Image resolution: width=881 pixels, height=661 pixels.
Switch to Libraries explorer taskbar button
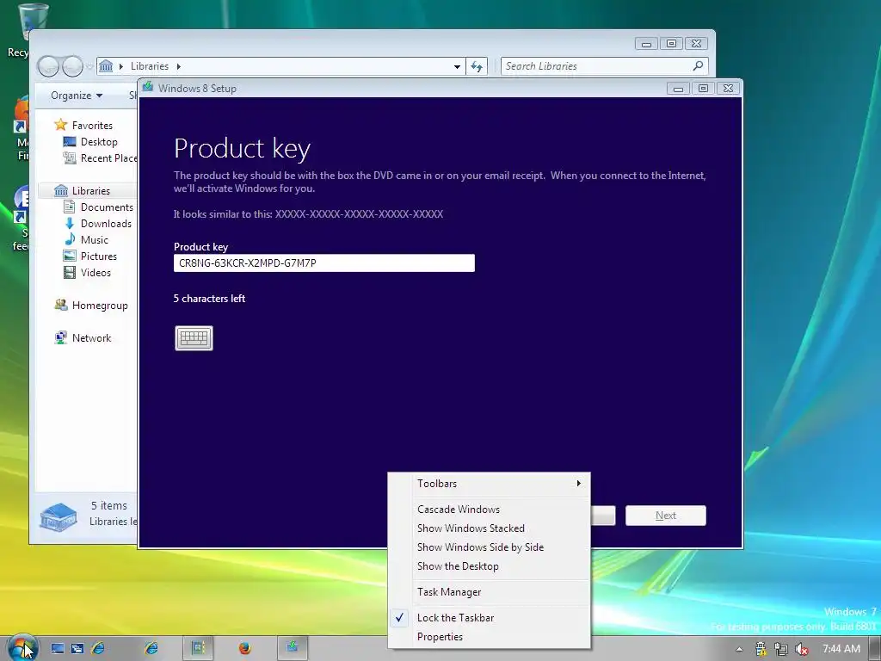[198, 648]
